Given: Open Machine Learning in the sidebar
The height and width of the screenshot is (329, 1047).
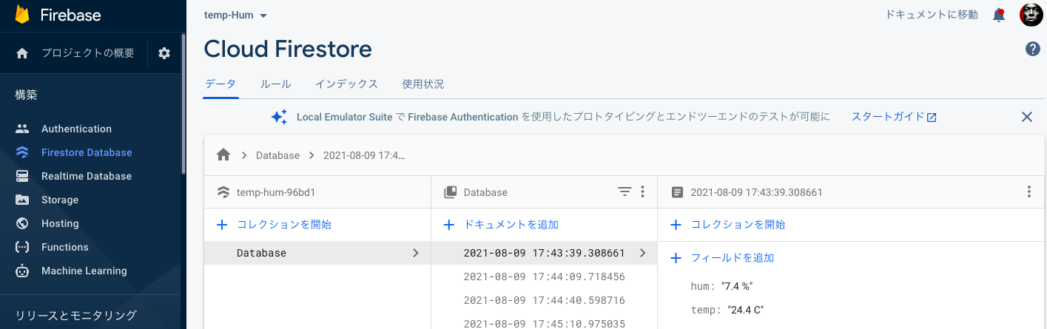Looking at the screenshot, I should [84, 271].
